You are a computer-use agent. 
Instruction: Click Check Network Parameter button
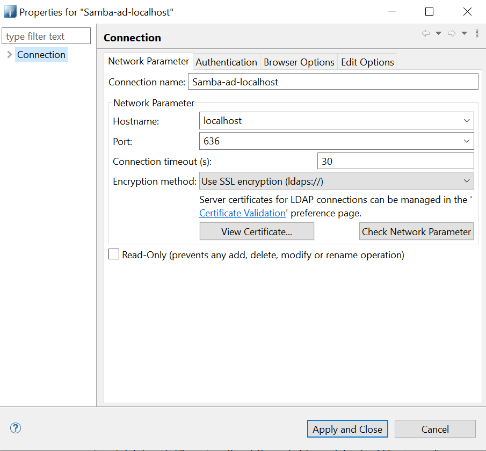(x=416, y=231)
